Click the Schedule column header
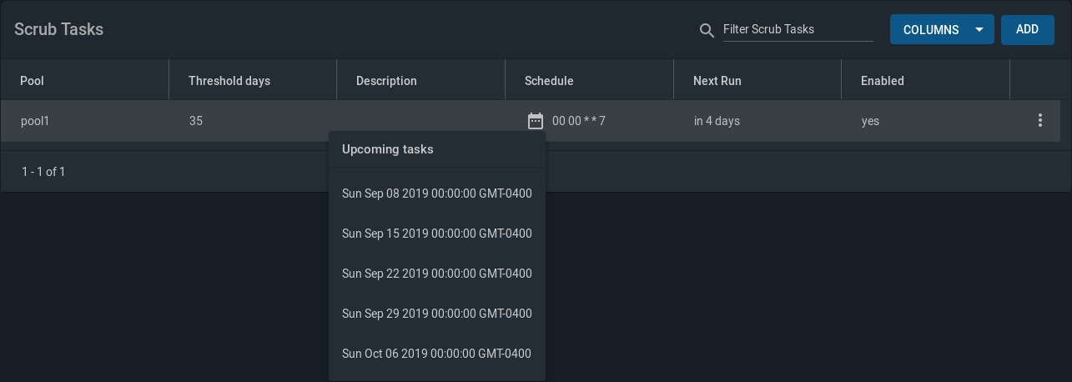Viewport: 1072px width, 382px height. [x=549, y=81]
